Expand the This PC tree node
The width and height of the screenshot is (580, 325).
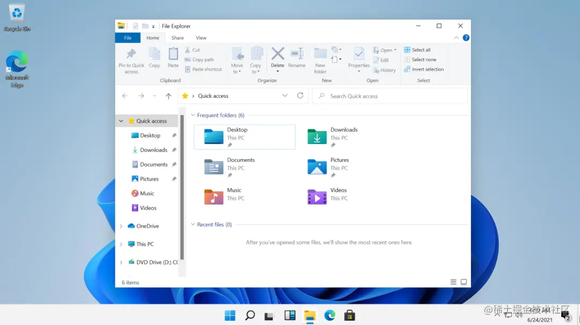pos(121,244)
